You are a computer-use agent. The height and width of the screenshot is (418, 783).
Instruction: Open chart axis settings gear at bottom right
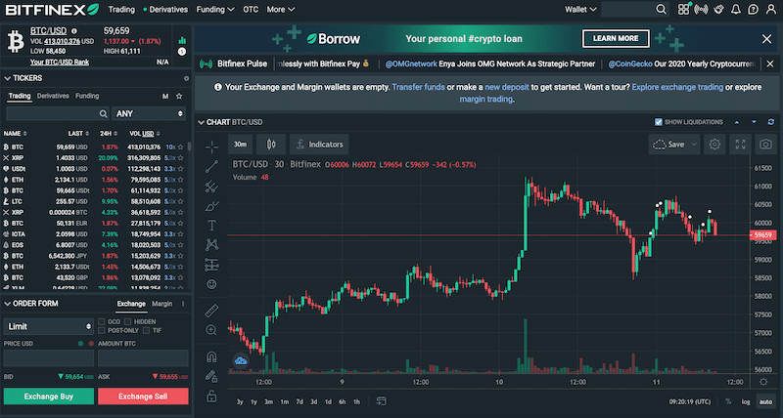[x=763, y=382]
